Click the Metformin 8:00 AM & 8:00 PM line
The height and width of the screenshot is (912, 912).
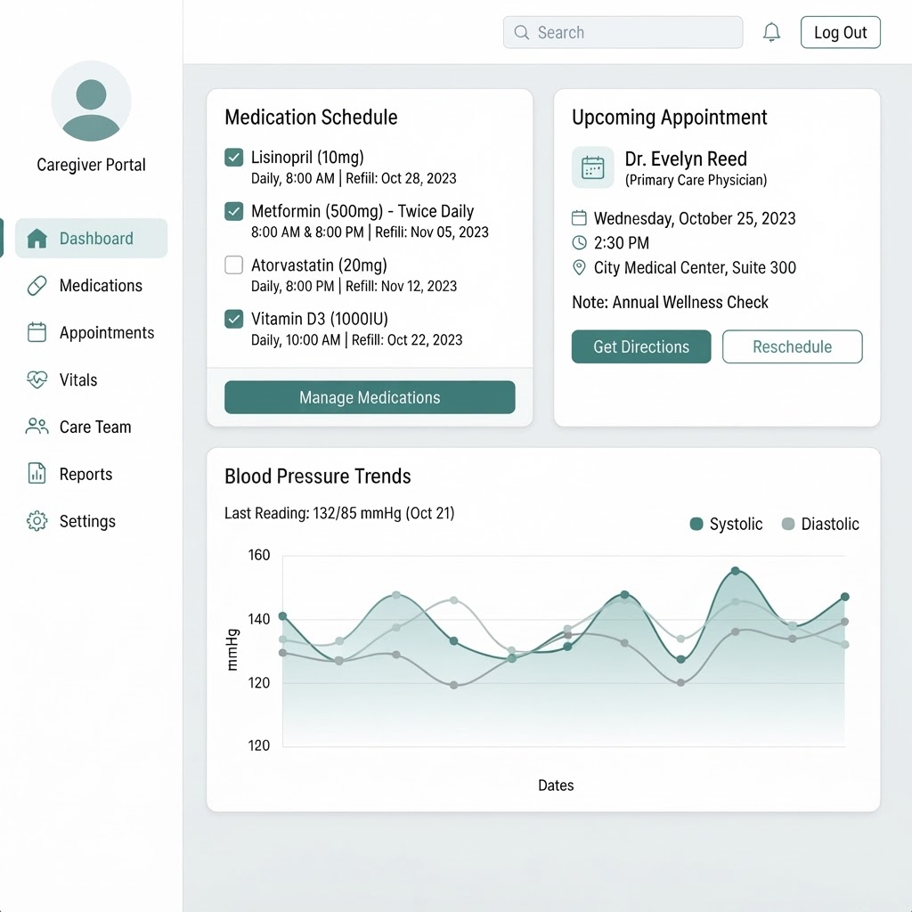370,232
